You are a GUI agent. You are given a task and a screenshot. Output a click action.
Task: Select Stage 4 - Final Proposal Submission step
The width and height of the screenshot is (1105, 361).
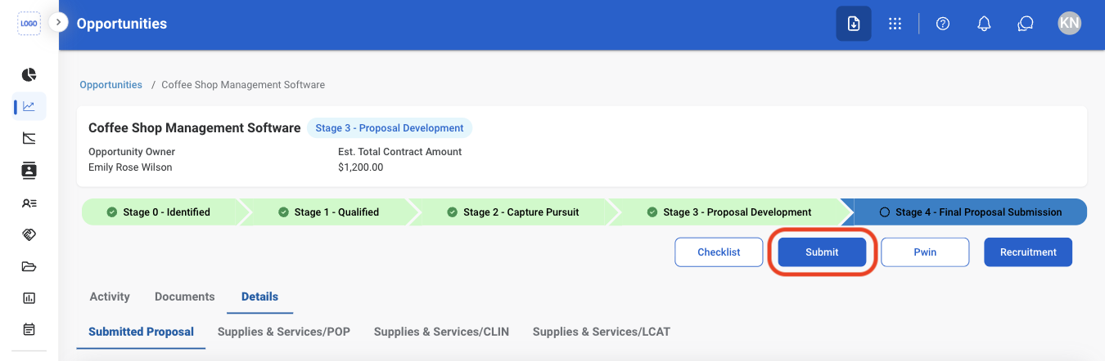[x=970, y=212]
